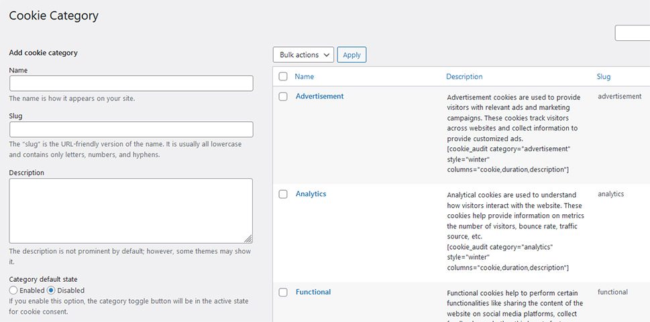
Task: Check the select-all checkbox in table header
Action: [283, 77]
